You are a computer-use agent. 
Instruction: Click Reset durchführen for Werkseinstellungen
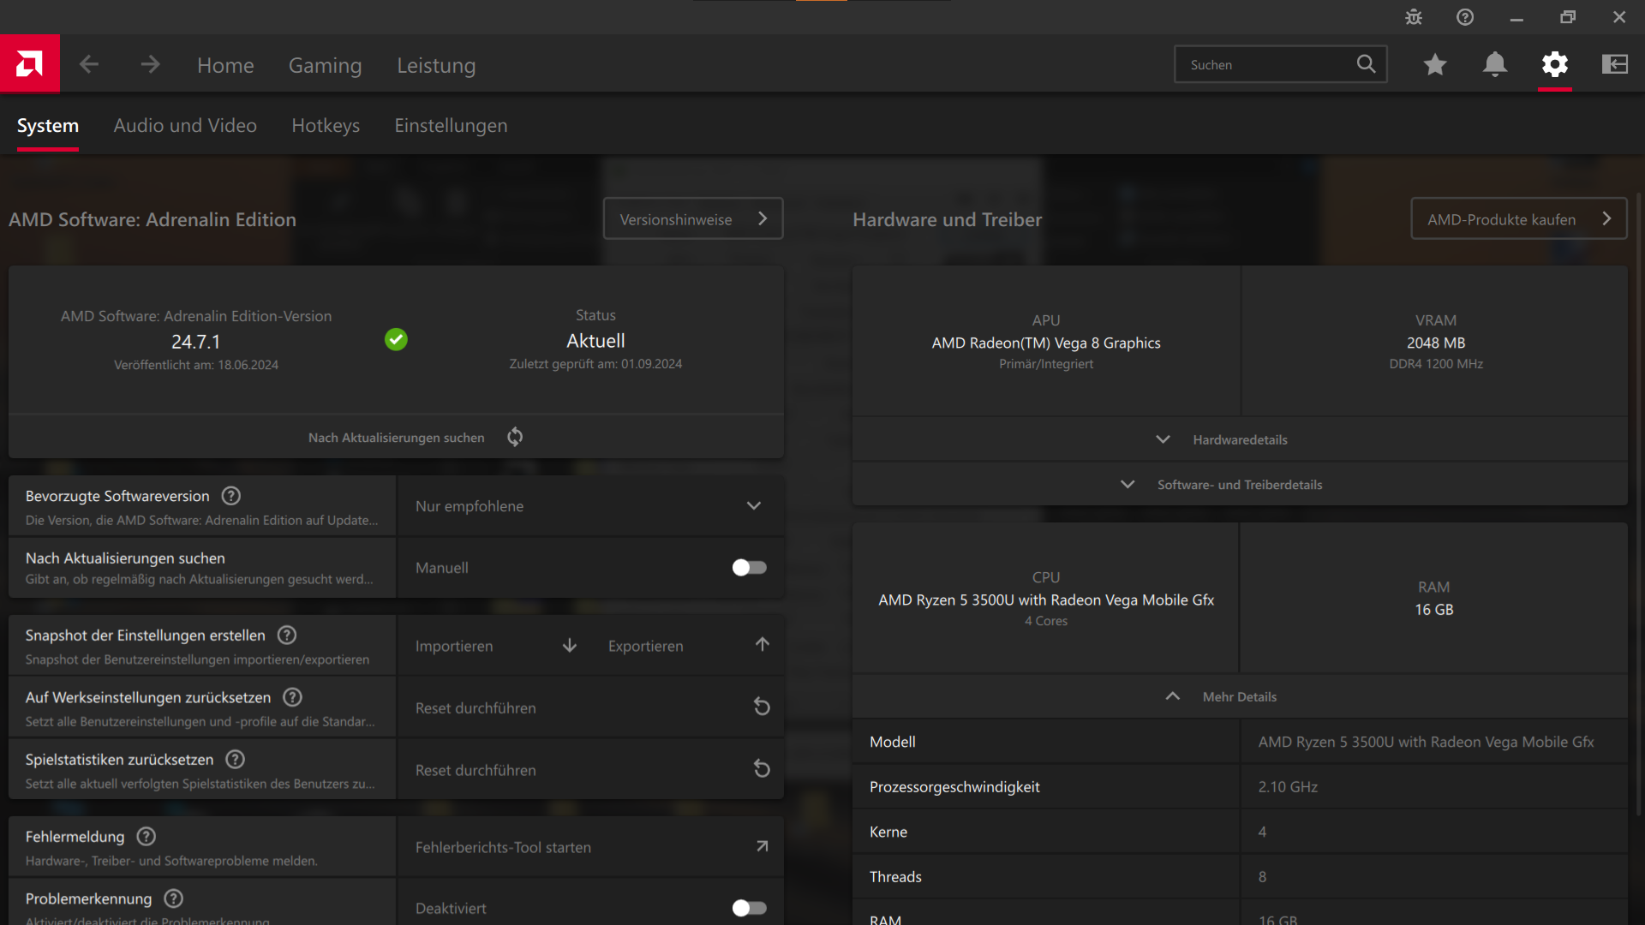(x=476, y=708)
